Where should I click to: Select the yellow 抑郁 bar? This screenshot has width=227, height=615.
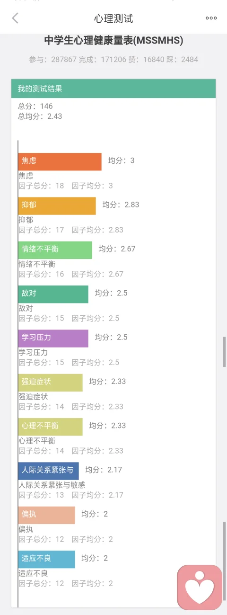(57, 206)
